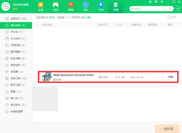Select 聊天工具 (2) category
The width and height of the screenshot is (182, 133).
coord(16,85)
